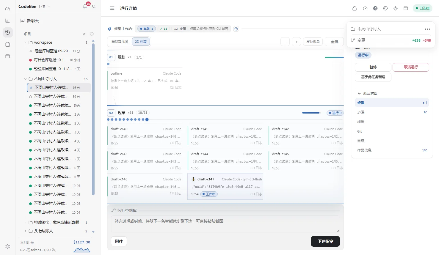Open the history clock sidebar icon
This screenshot has height=255, width=439.
point(8,33)
